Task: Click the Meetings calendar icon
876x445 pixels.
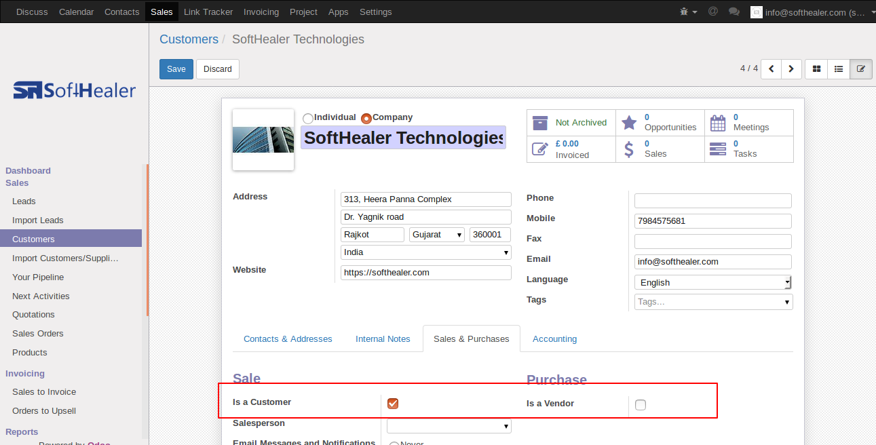Action: pyautogui.click(x=718, y=123)
